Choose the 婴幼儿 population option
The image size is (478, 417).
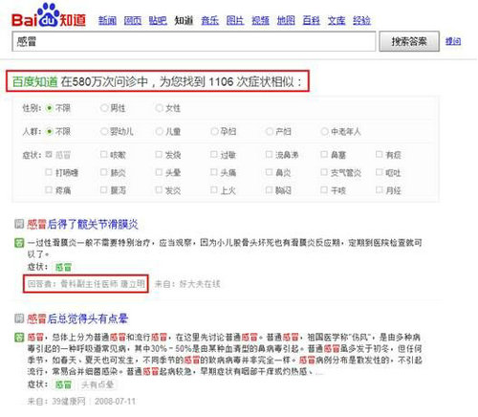(x=104, y=131)
